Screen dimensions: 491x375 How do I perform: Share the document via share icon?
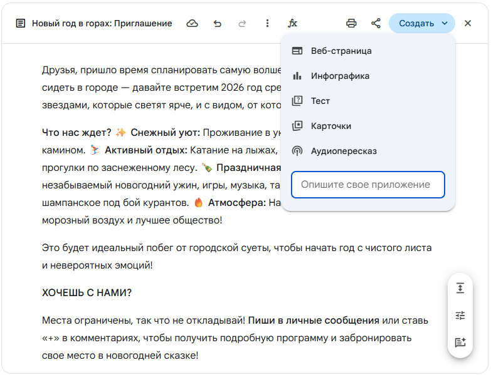point(376,23)
